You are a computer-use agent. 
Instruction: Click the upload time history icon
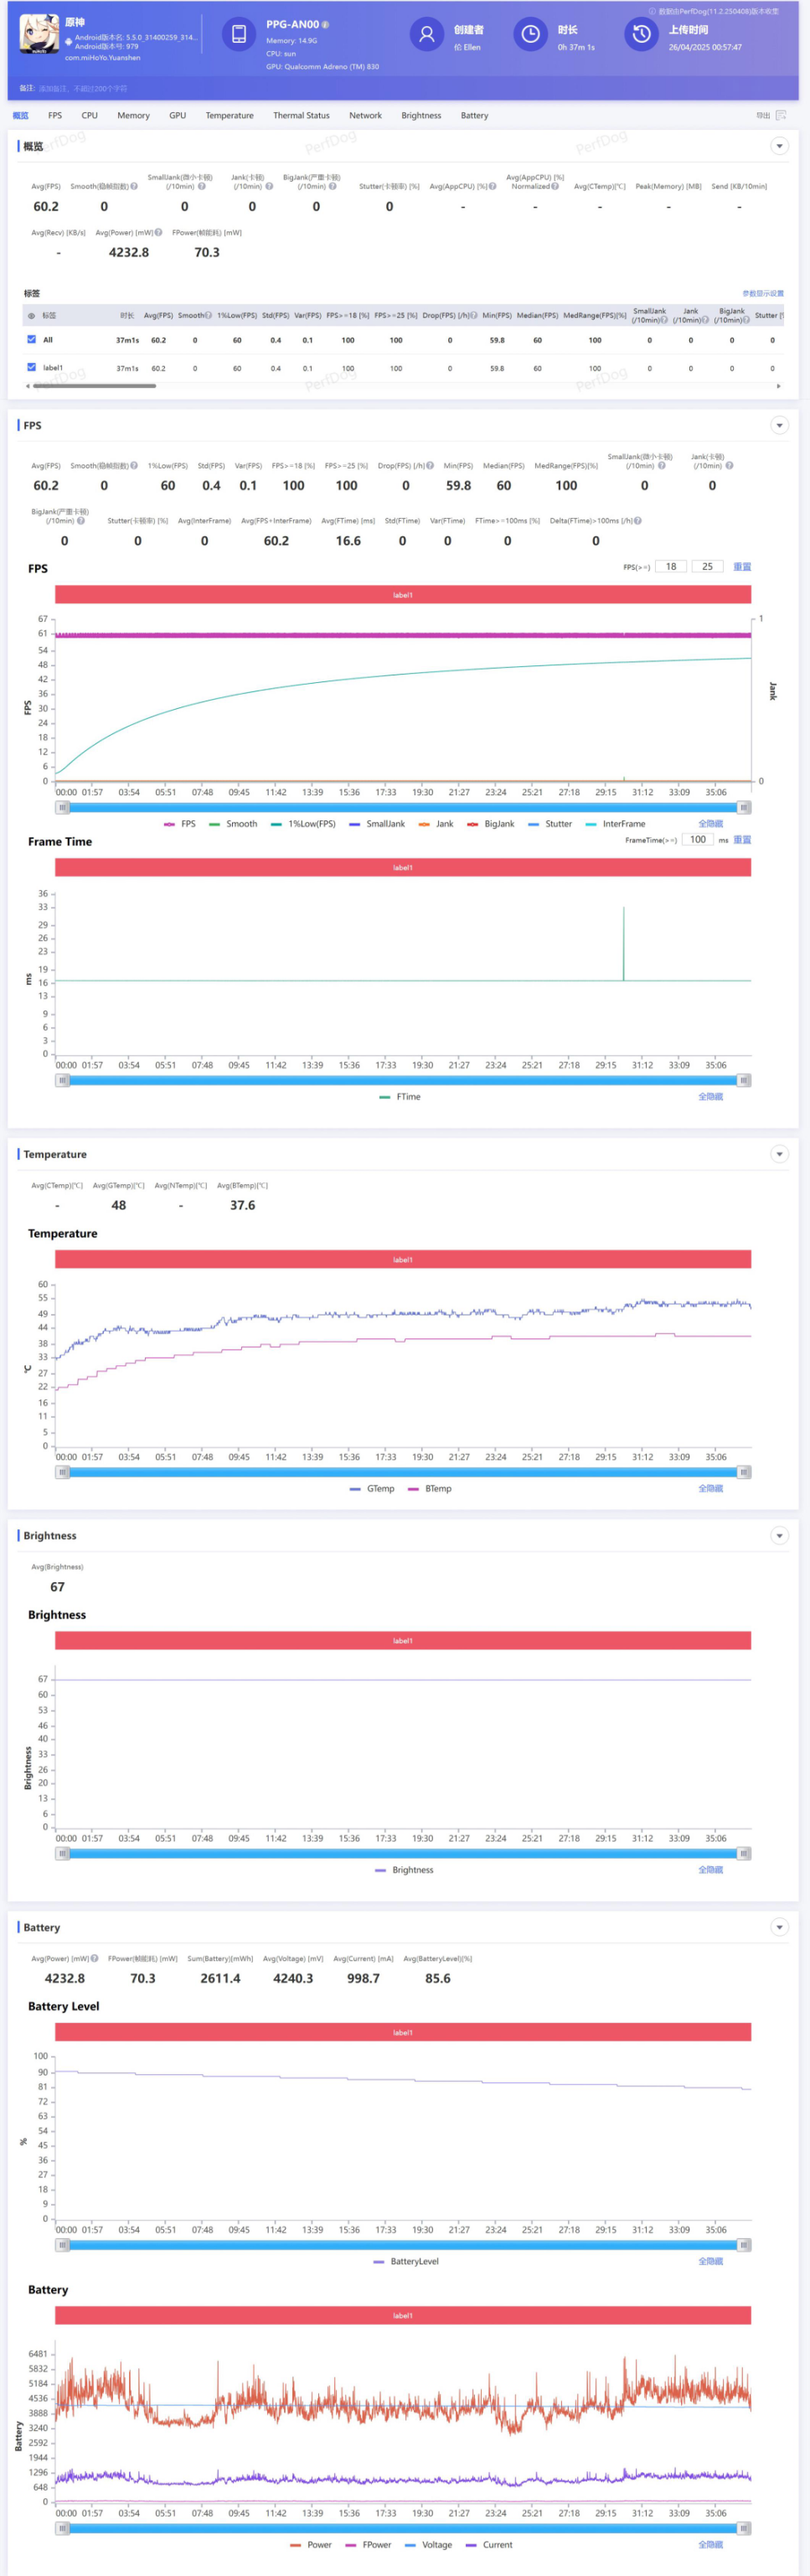[x=641, y=34]
